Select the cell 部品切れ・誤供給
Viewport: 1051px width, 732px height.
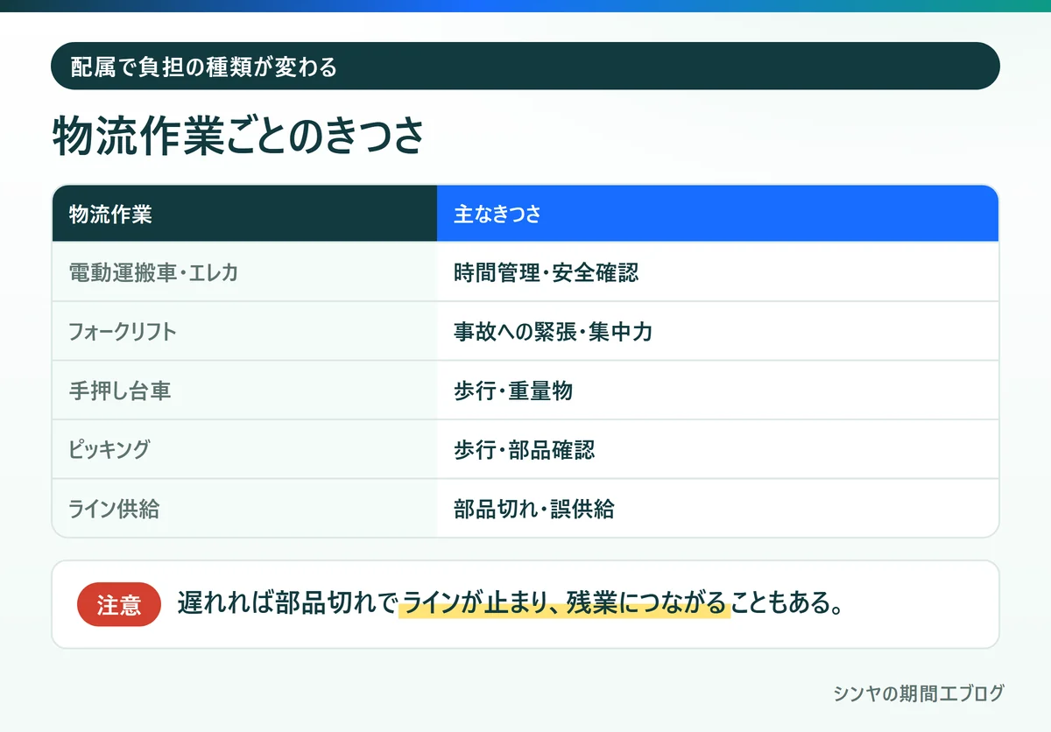point(717,508)
